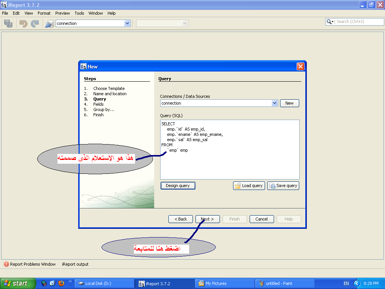Viewport: 385px width, 289px height.
Task: Click the New connection button
Action: click(x=290, y=103)
